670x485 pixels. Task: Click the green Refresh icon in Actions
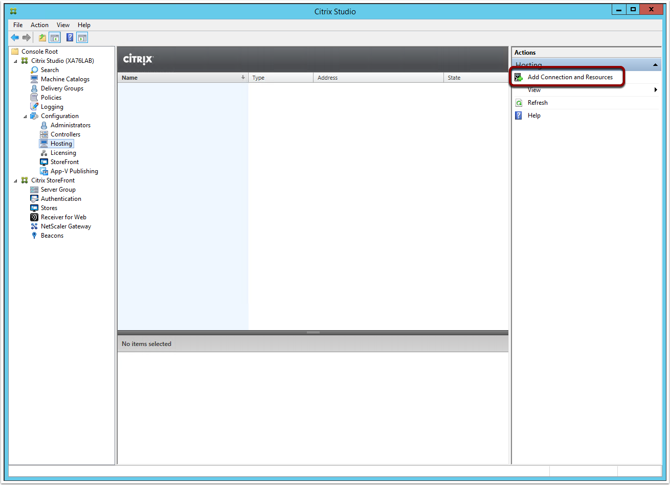click(519, 103)
